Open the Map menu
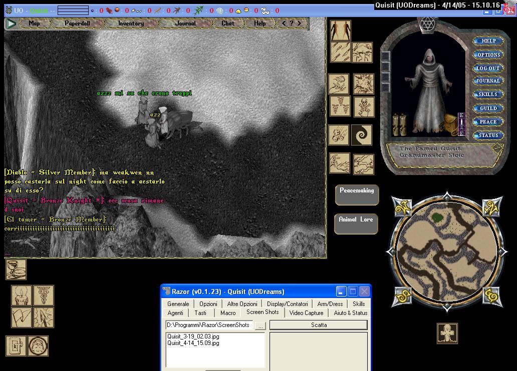Viewport: 517px width, 371px height. pos(34,23)
